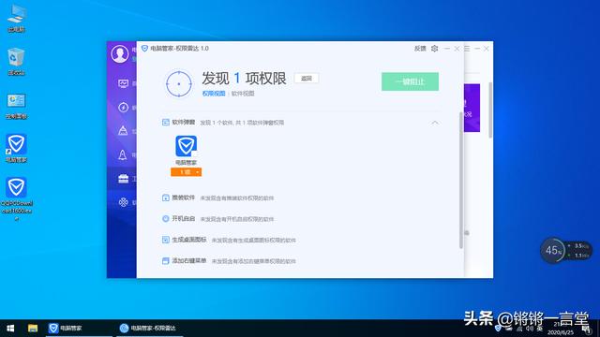Image resolution: width=600 pixels, height=337 pixels.
Task: Click the 生成桌面图标 label
Action: [189, 240]
